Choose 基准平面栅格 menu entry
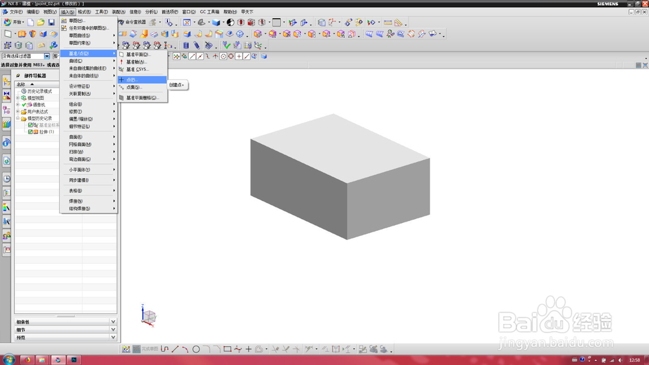Viewport: 649px width, 365px height. (142, 98)
